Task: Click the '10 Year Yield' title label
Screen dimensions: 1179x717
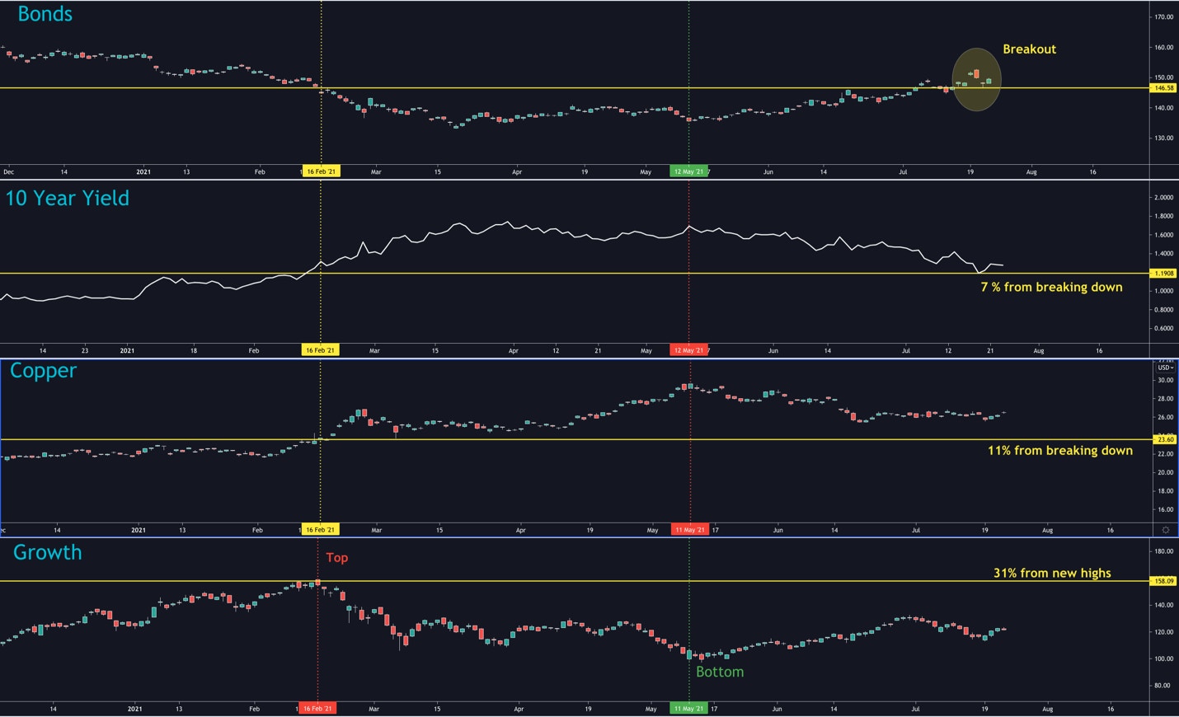Action: pos(68,198)
